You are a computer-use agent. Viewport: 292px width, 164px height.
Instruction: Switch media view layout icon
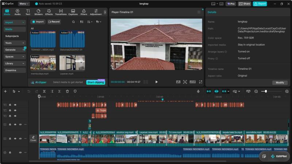click(x=81, y=22)
